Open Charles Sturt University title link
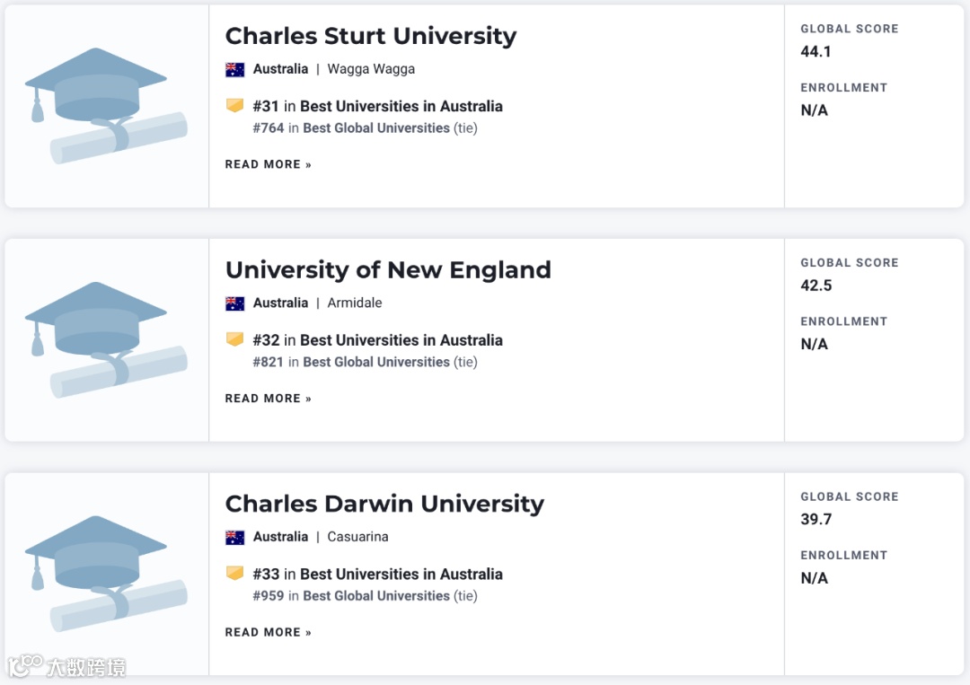970x685 pixels. 370,36
